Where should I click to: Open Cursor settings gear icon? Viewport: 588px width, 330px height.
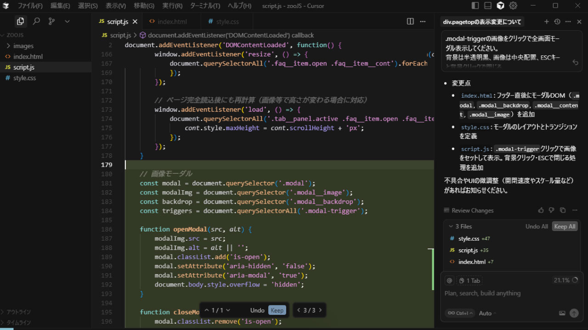point(513,5)
